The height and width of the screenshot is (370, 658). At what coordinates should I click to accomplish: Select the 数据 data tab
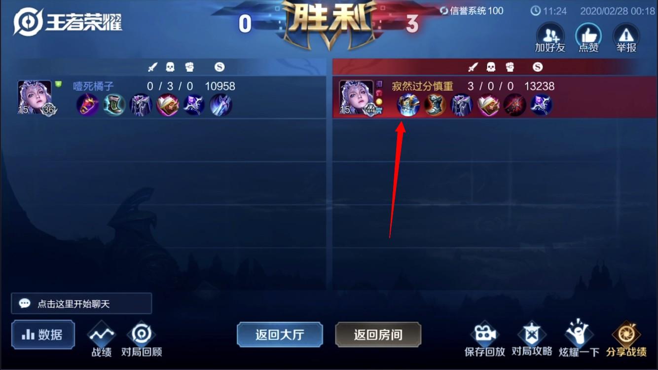click(43, 334)
